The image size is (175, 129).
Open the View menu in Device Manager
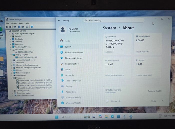21,23
